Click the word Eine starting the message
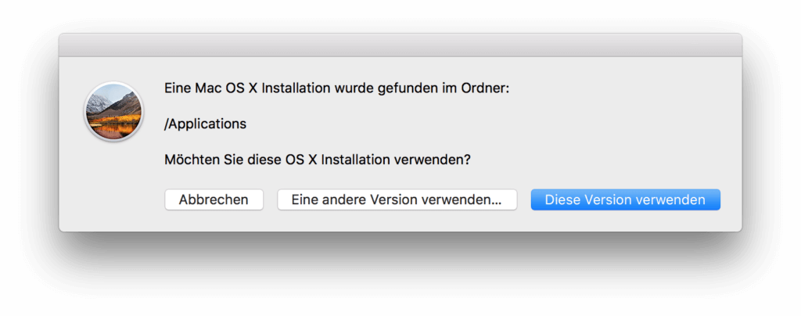Image resolution: width=801 pixels, height=316 pixels. point(178,88)
